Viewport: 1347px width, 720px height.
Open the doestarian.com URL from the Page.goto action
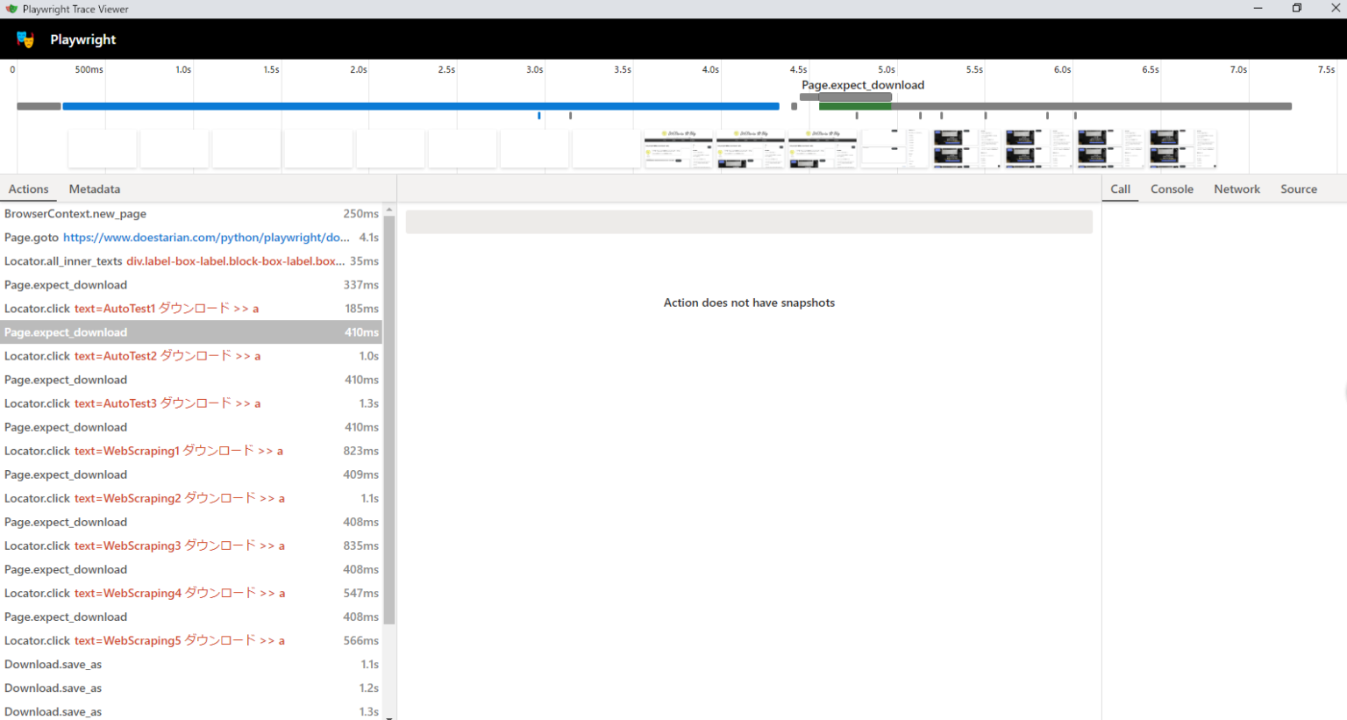point(205,237)
